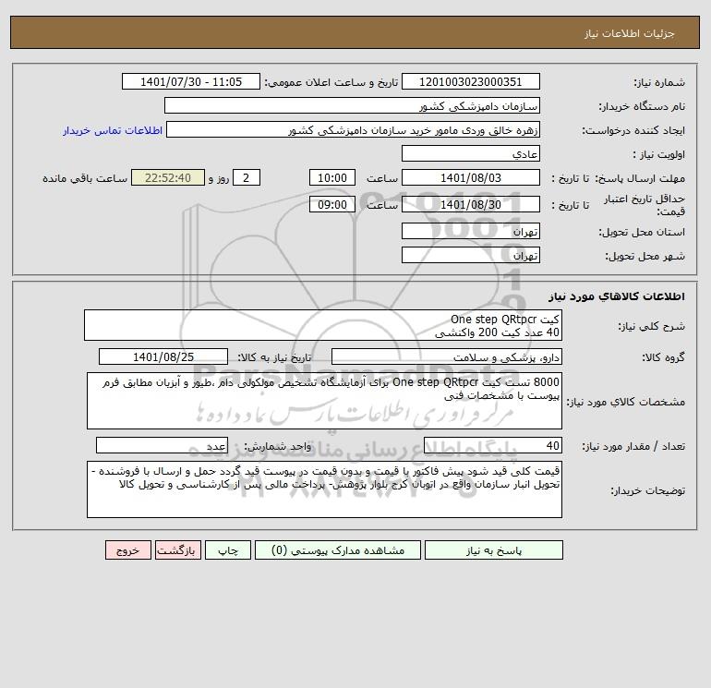The image size is (711, 688).
Task: Click goods specification box 8000 تست
Action: click(324, 401)
